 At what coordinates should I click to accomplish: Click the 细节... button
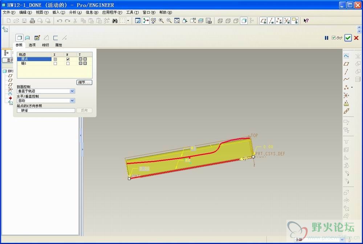pyautogui.click(x=84, y=82)
